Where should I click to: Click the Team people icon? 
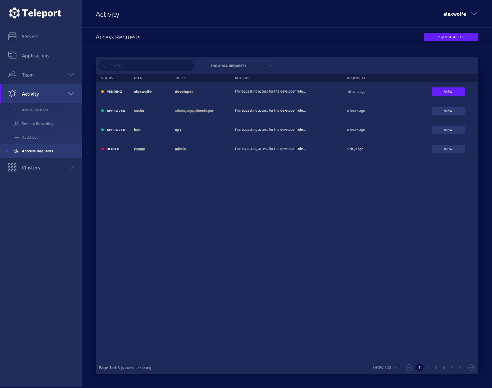(12, 74)
